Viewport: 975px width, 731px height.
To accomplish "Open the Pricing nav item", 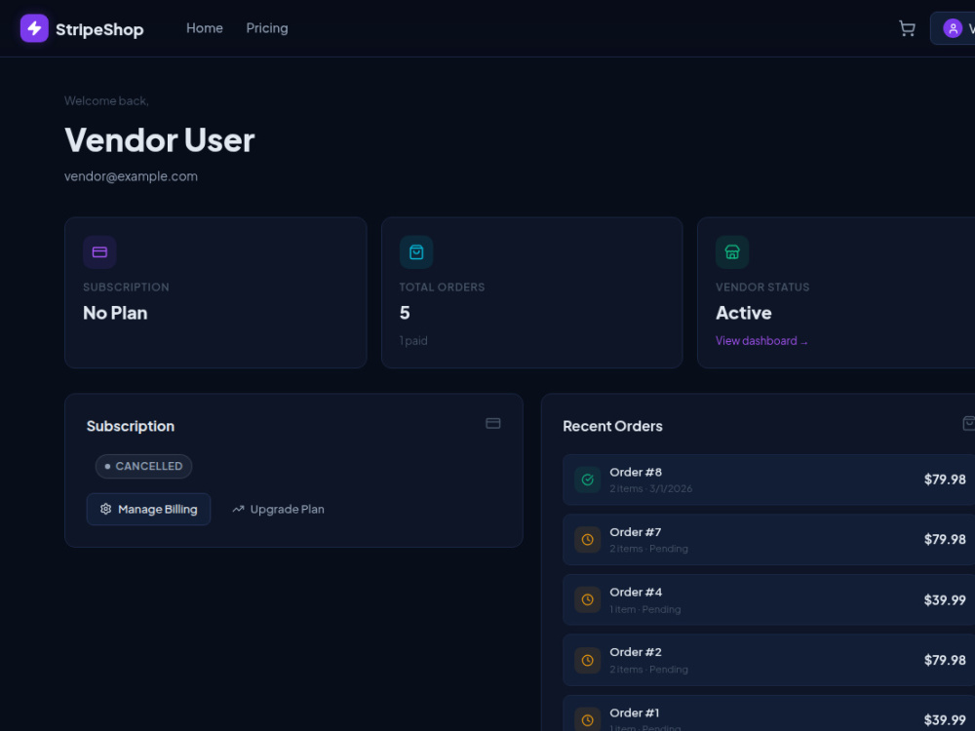I will (267, 28).
